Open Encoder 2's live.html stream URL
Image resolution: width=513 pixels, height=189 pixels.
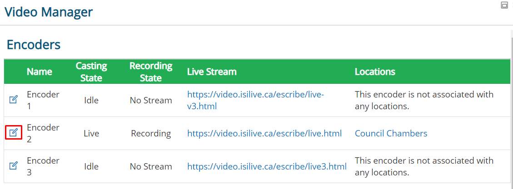click(x=264, y=133)
